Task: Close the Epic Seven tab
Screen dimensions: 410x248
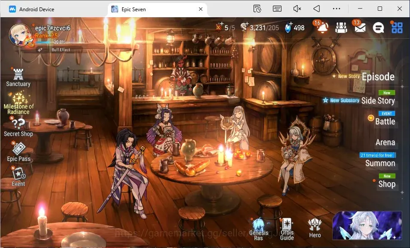Action: pyautogui.click(x=201, y=9)
